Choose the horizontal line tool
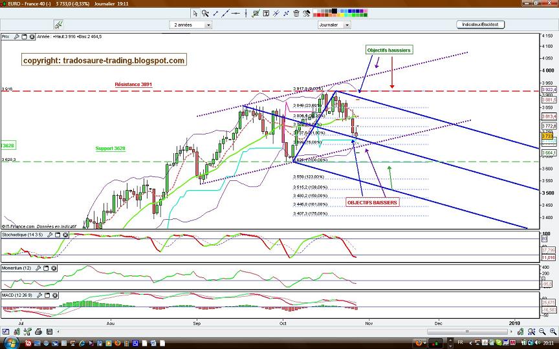Image resolution: width=559 pixels, height=349 pixels. 236,14
